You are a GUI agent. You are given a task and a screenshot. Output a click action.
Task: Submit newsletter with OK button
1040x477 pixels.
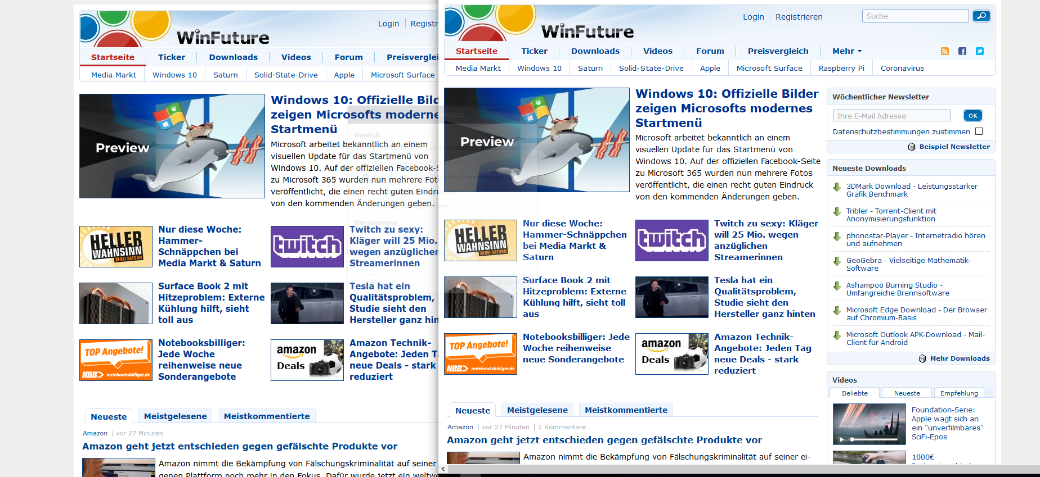click(x=972, y=116)
